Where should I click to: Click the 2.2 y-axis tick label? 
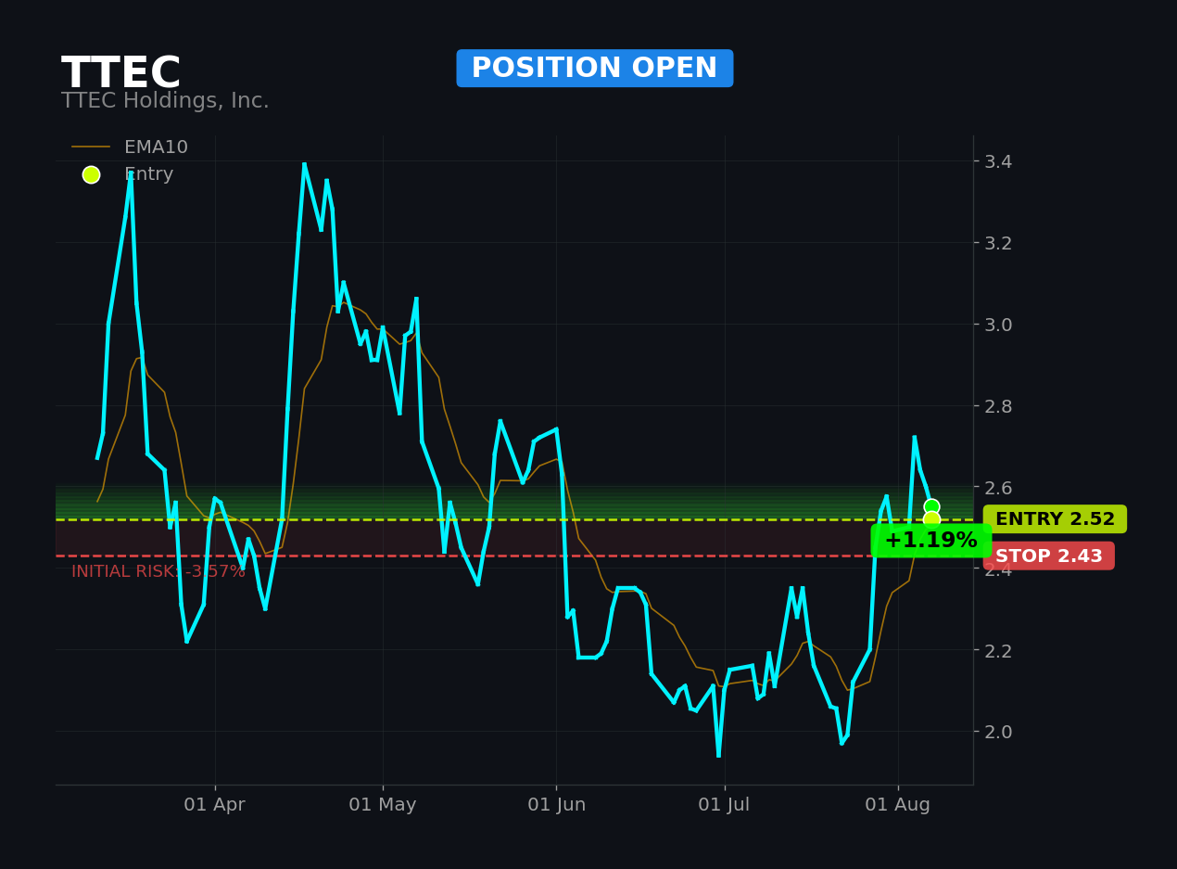click(997, 650)
